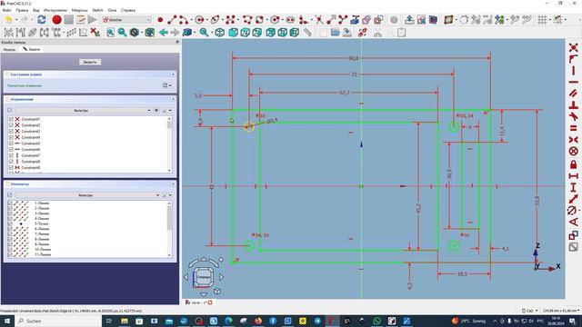The image size is (582, 327).
Task: Open constraints list settings dropdown arrow
Action: click(x=170, y=111)
